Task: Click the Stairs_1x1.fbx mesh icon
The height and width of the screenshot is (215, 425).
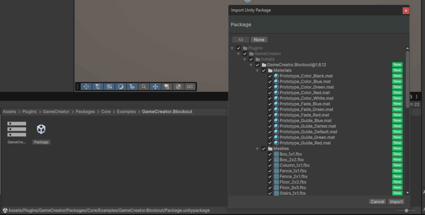Action: pos(276,193)
